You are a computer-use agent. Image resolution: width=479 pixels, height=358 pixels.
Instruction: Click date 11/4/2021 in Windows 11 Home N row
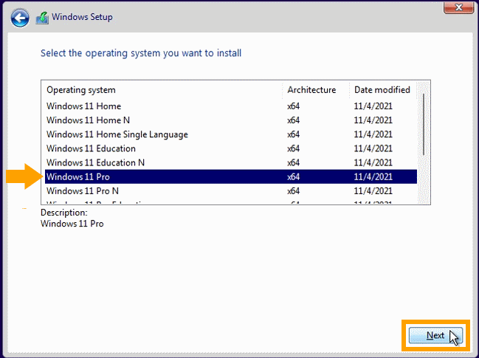point(373,120)
